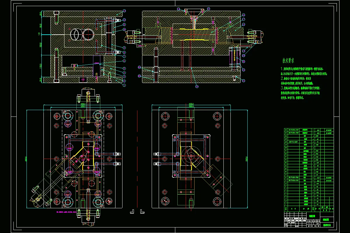Select part balloon 10 in top-left section view

pyautogui.click(x=124, y=29)
